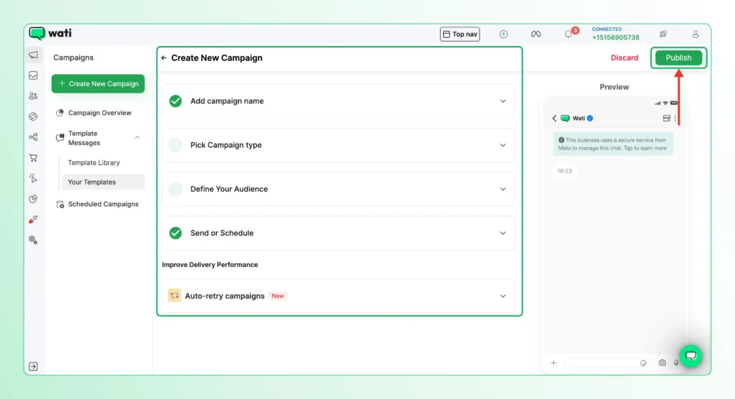Open the floating green chat widget

pyautogui.click(x=691, y=356)
